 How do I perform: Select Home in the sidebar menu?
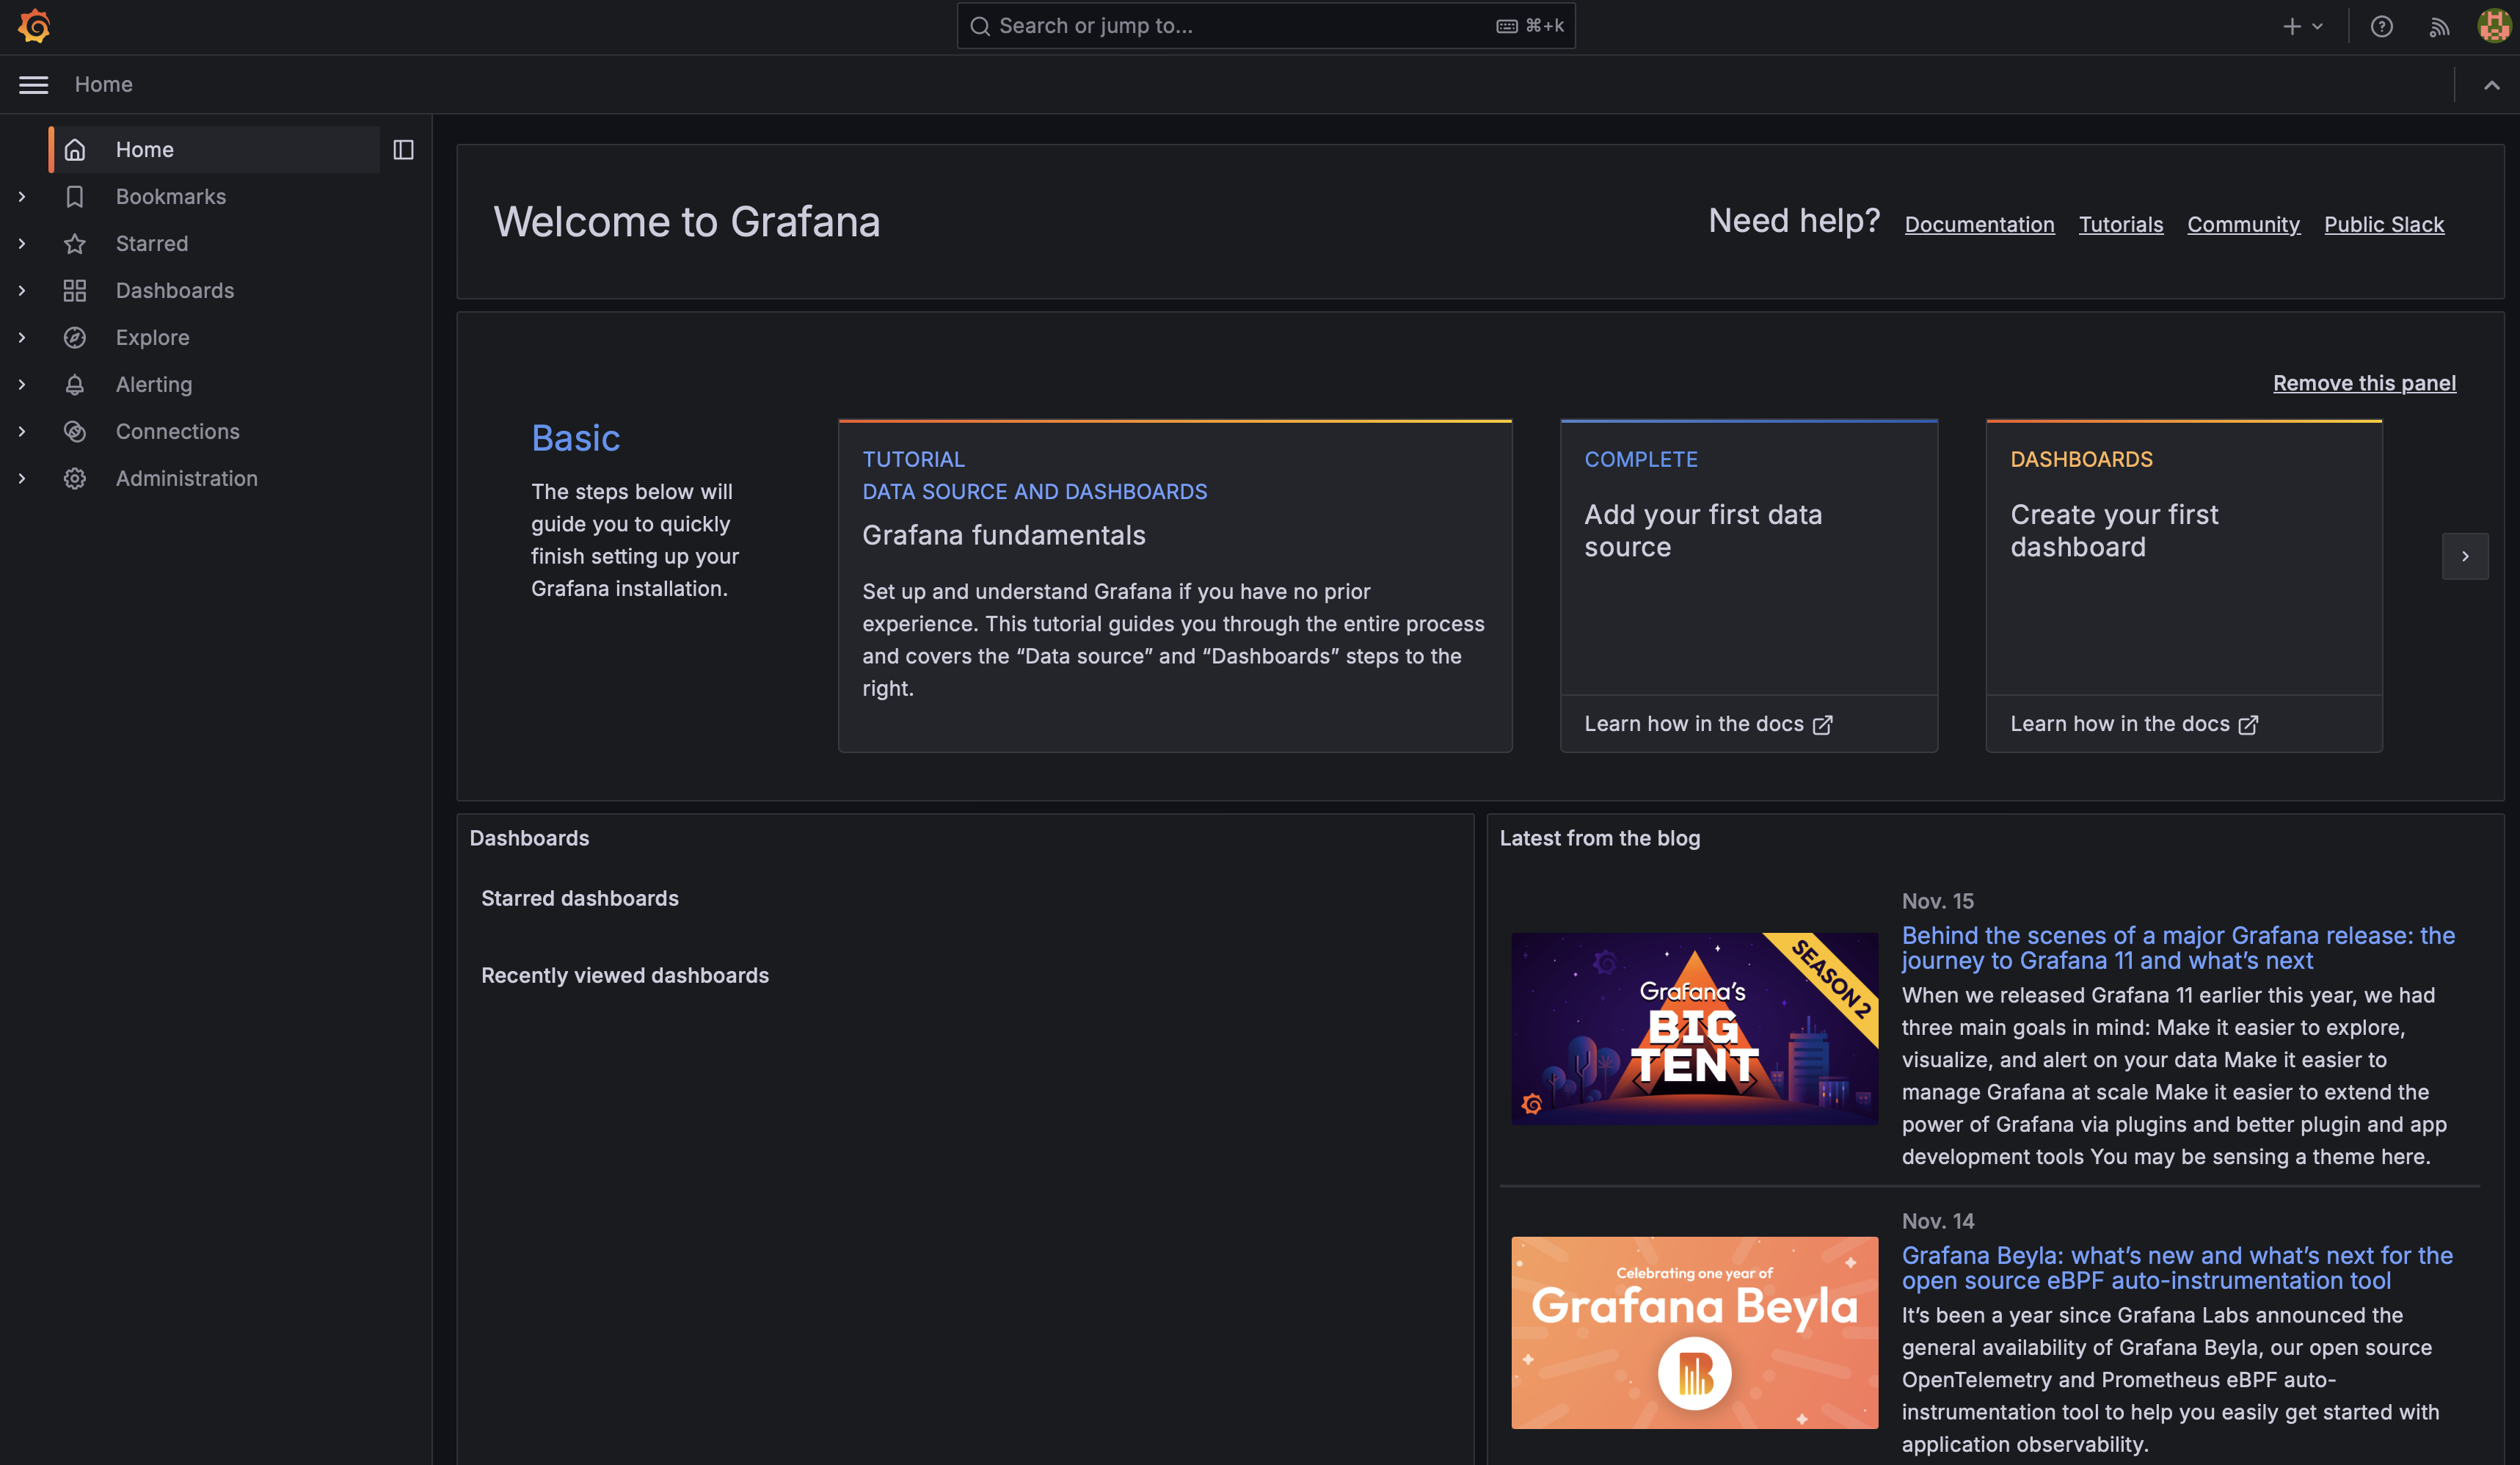click(x=214, y=150)
